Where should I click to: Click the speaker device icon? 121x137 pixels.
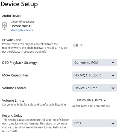pyautogui.click(x=4, y=26)
